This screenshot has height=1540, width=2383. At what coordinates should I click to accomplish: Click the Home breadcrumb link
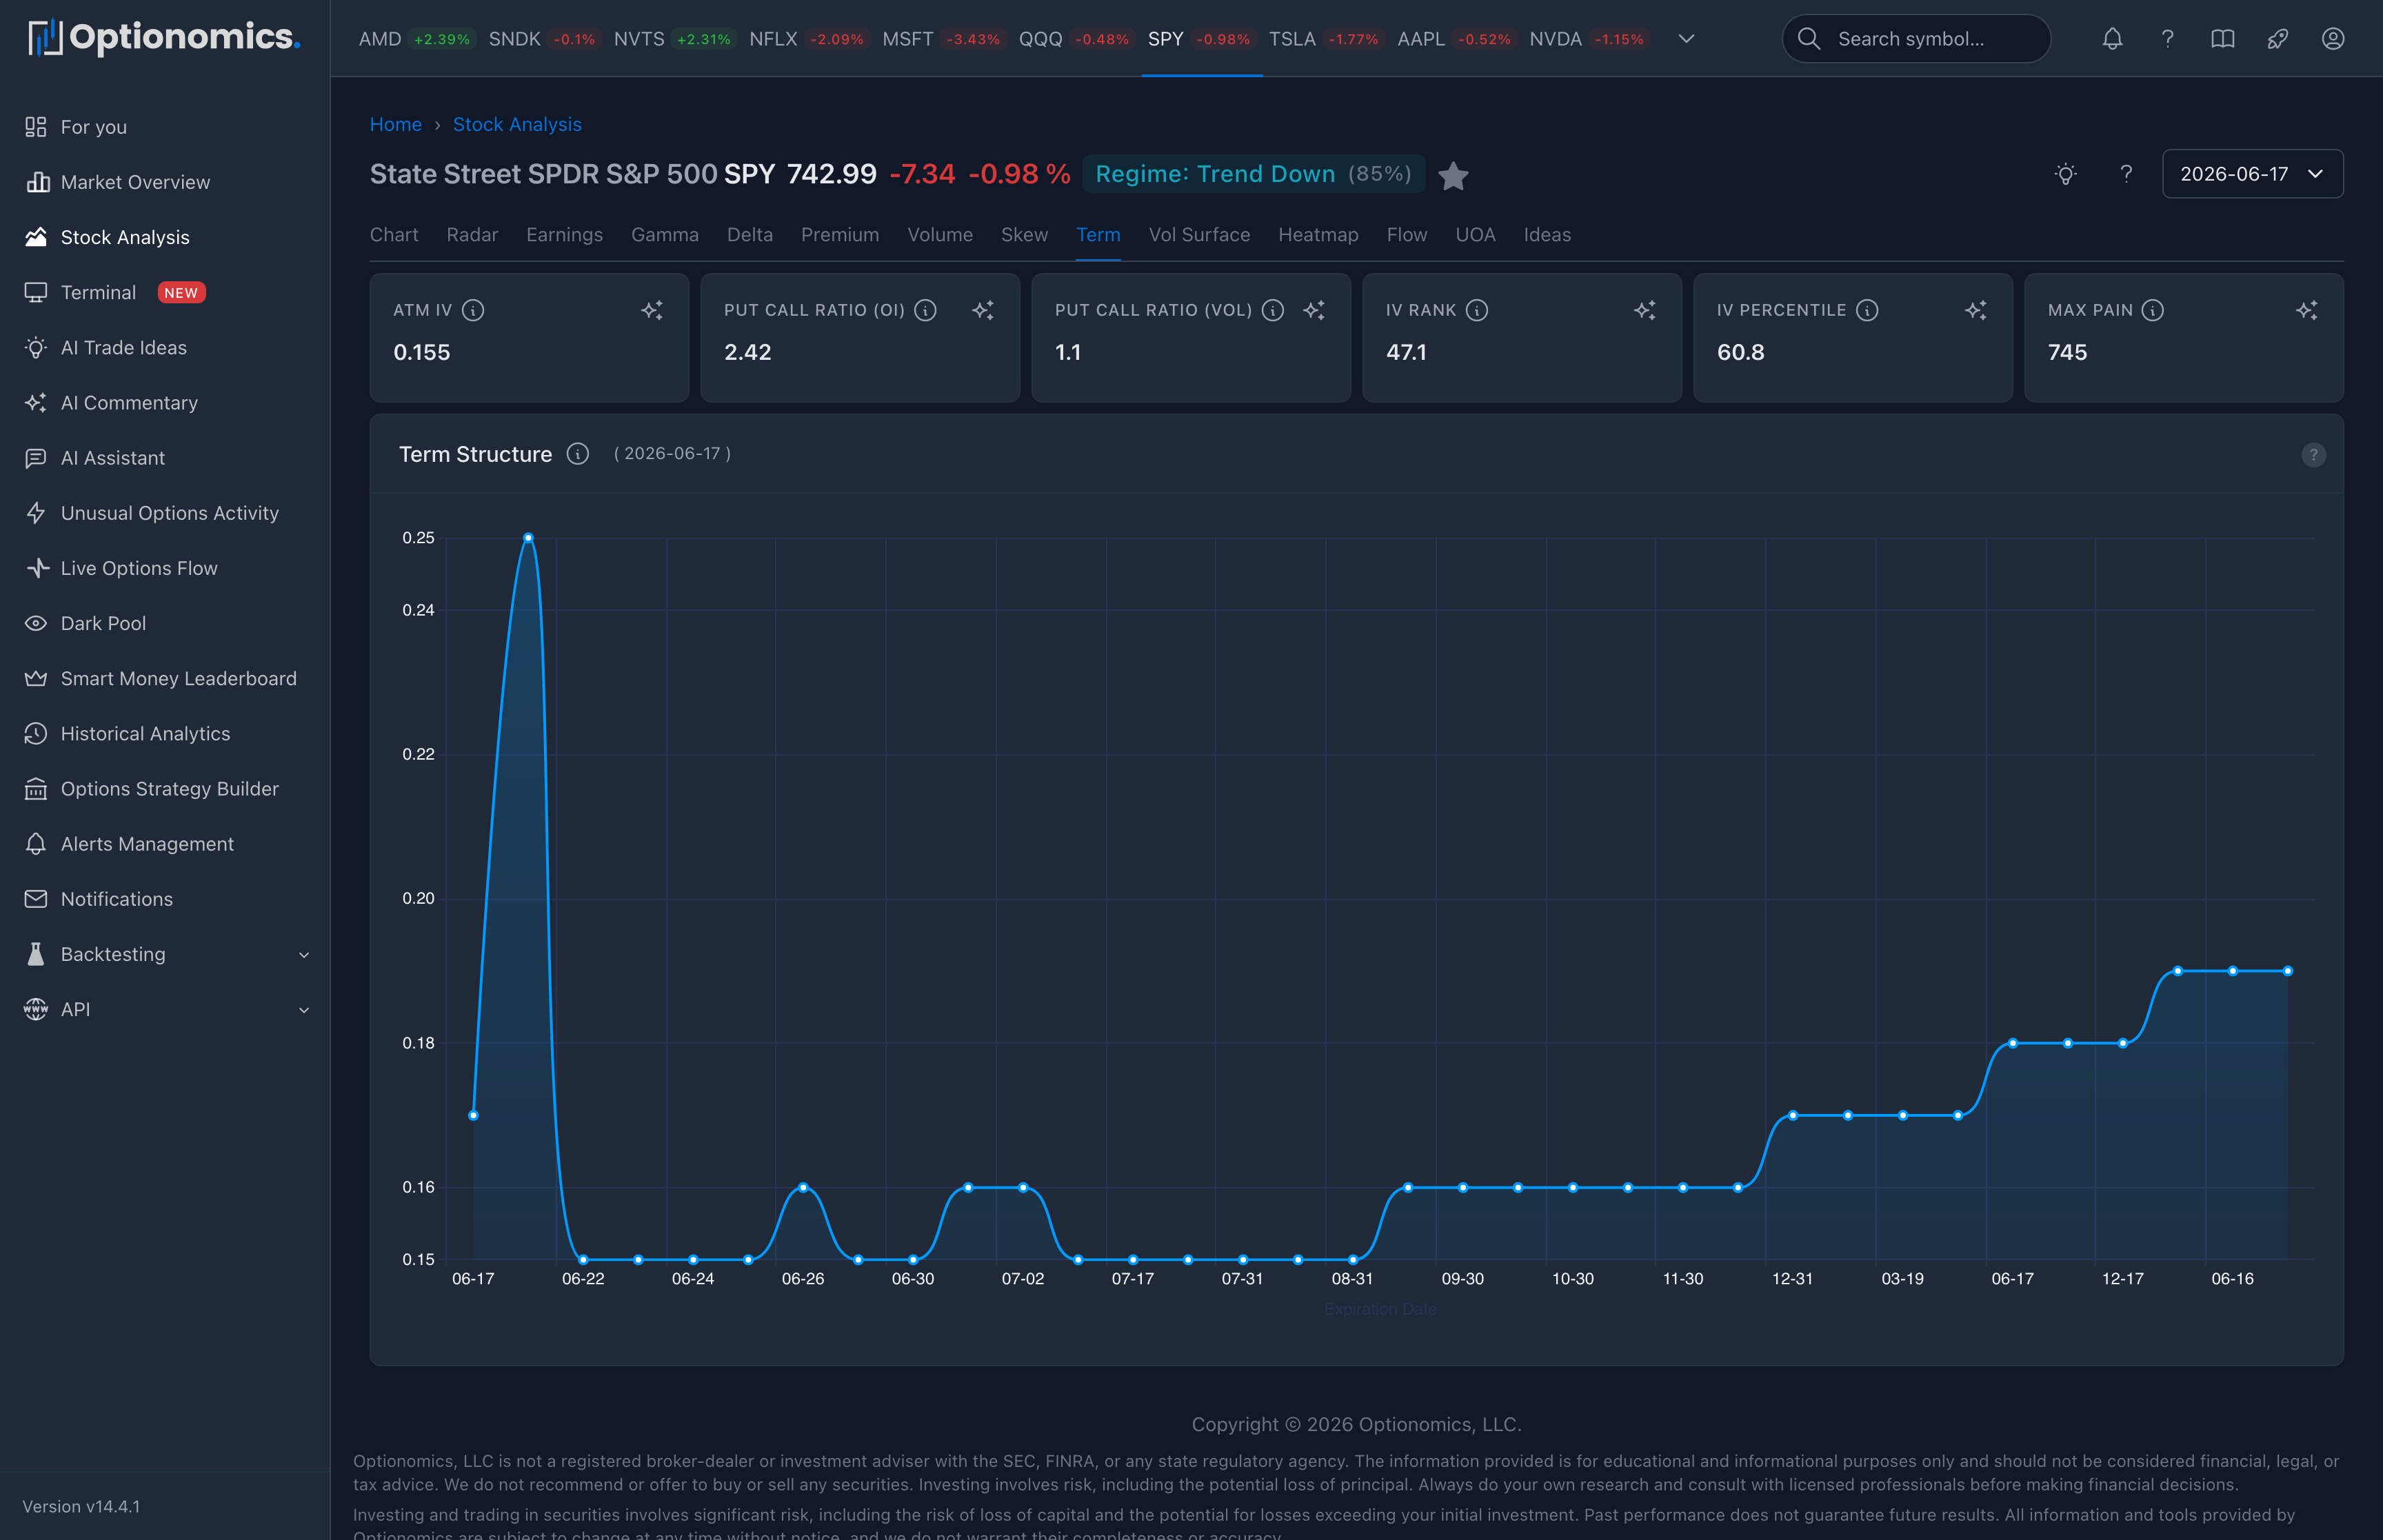(396, 125)
